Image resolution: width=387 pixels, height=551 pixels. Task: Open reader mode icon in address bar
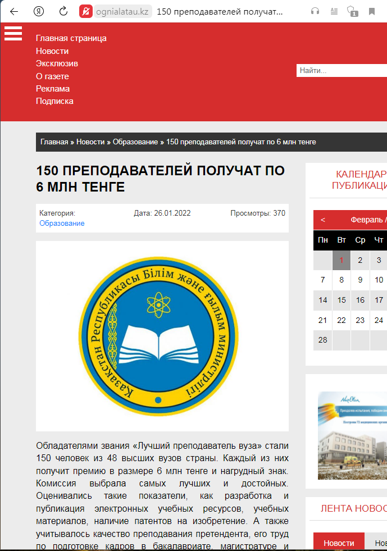pos(334,11)
